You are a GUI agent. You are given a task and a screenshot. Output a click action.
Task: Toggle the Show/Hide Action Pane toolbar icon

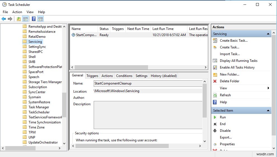(41, 19)
